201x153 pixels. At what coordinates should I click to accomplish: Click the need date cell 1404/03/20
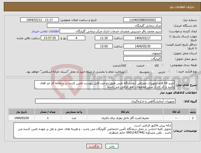pyautogui.click(x=21, y=118)
